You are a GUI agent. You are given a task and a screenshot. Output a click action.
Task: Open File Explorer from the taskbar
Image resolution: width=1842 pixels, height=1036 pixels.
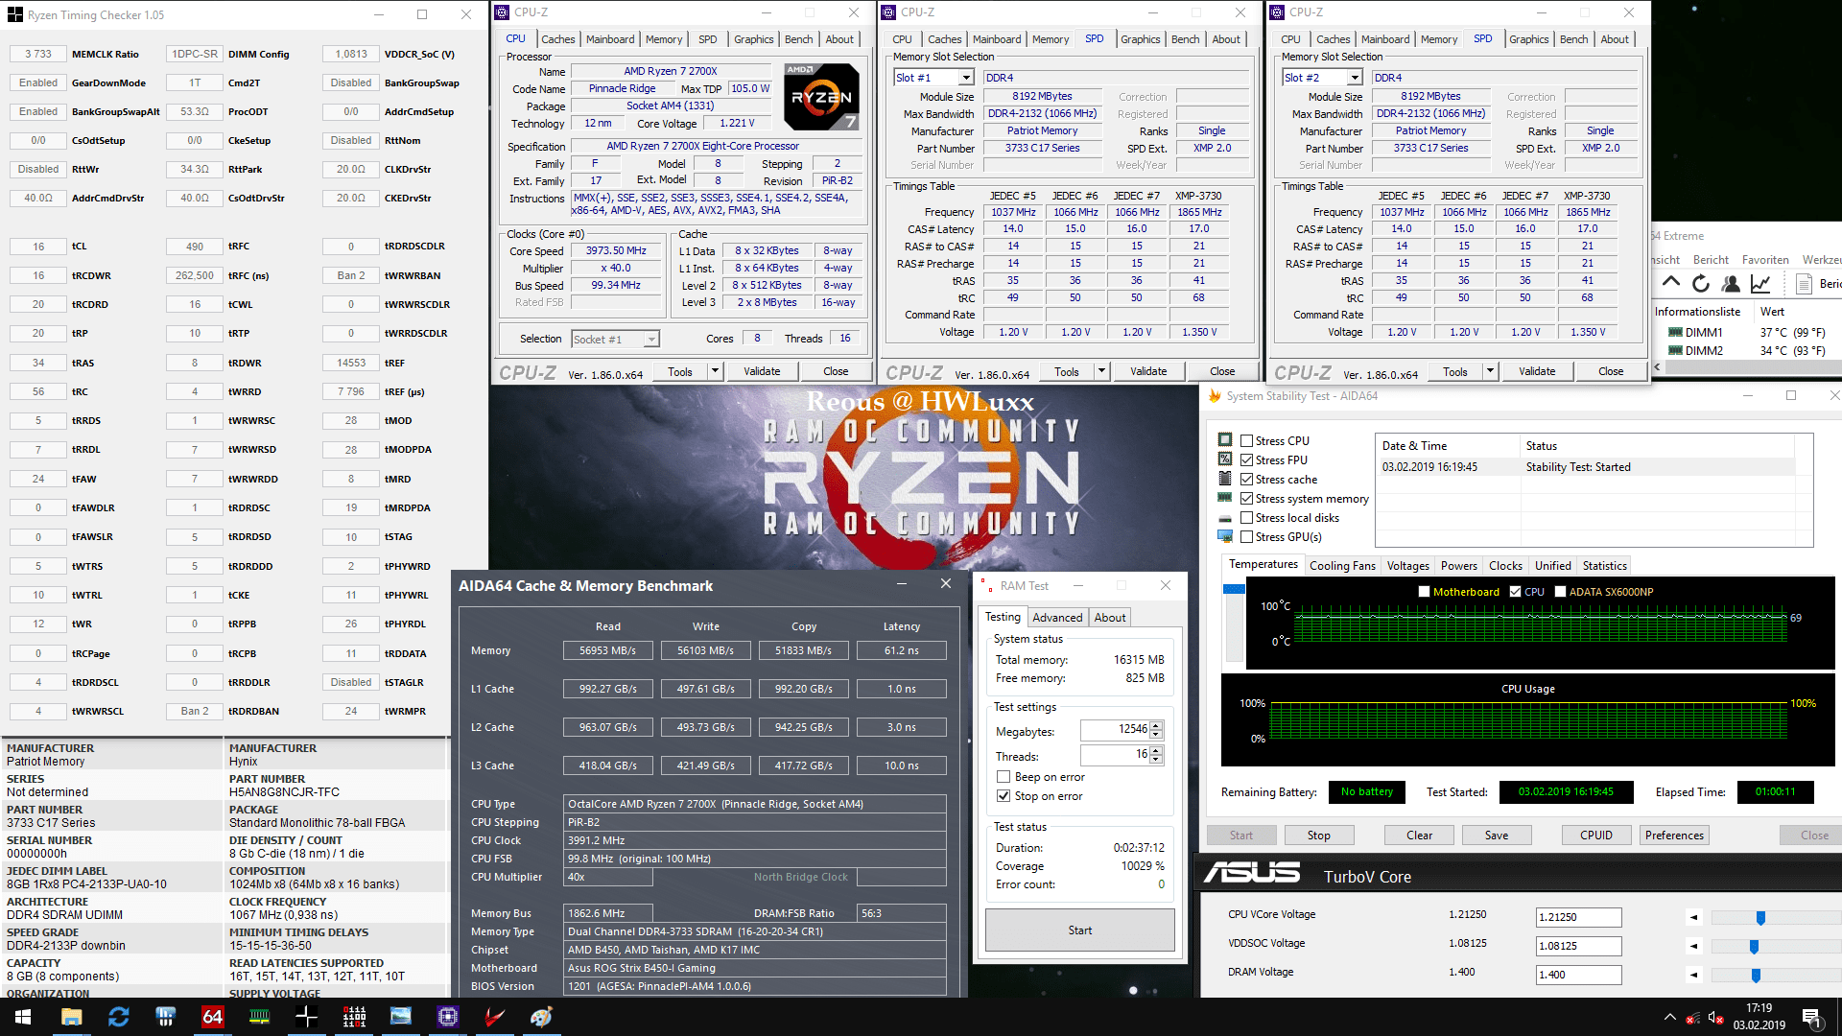coord(72,1017)
